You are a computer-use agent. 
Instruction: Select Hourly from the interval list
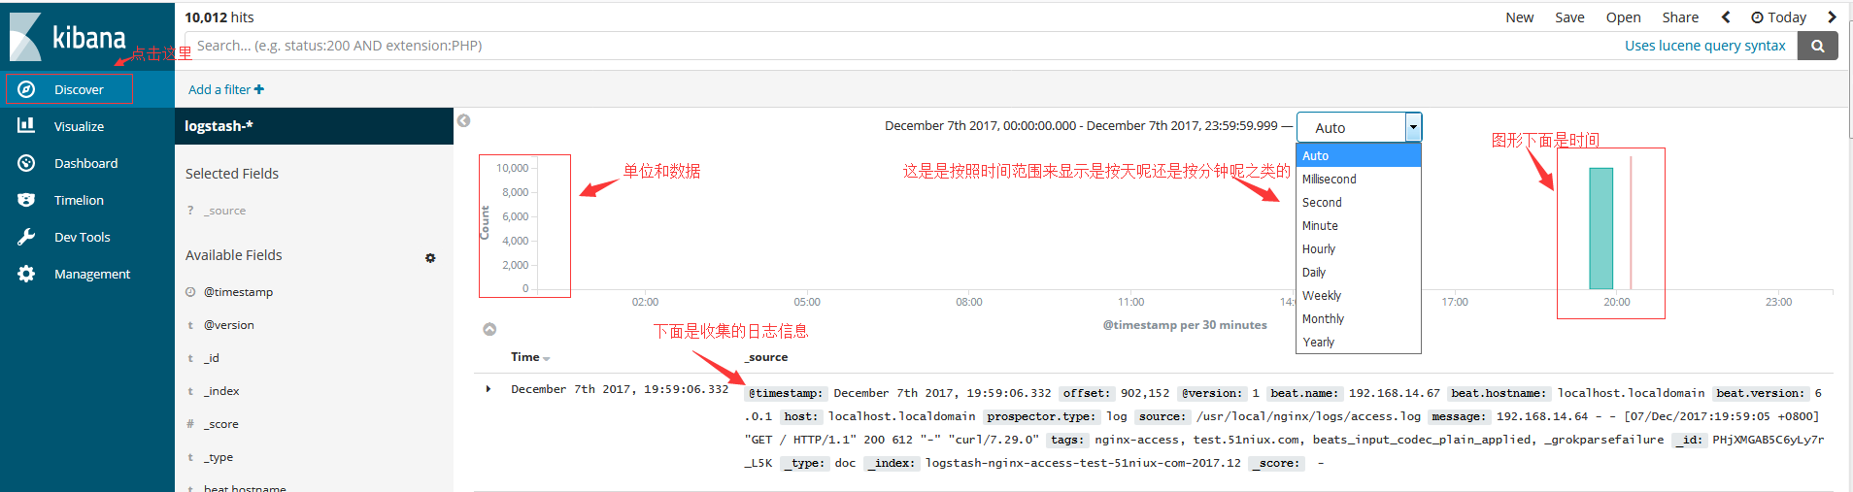coord(1319,249)
